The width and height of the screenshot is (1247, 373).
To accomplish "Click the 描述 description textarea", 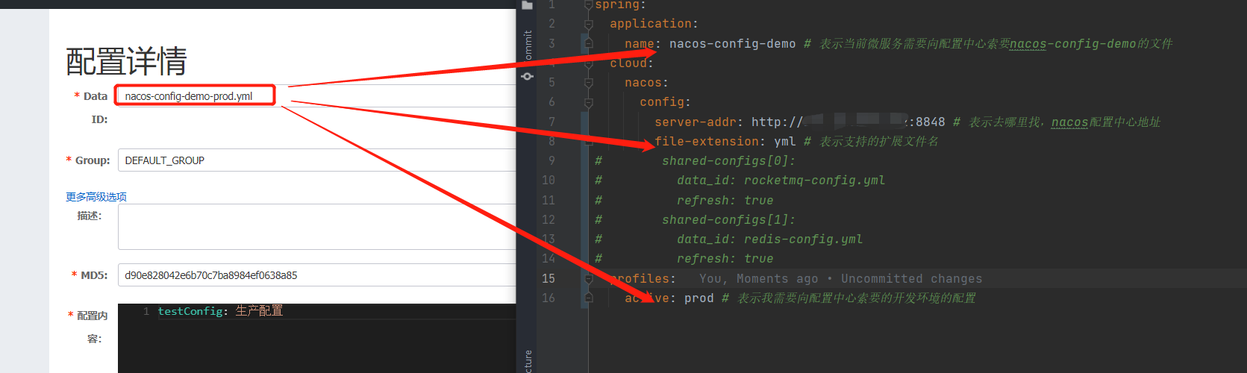I will [316, 227].
